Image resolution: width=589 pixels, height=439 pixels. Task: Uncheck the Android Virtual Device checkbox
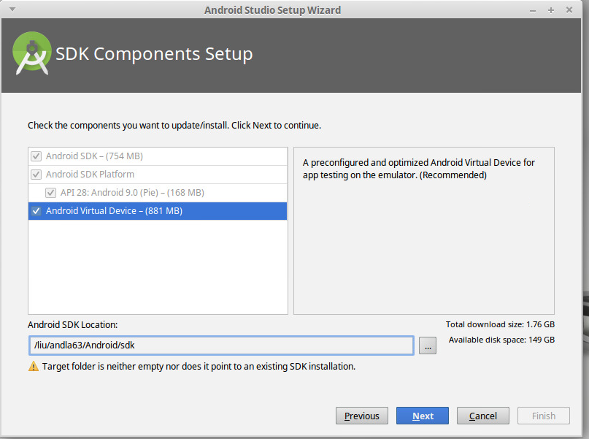(36, 211)
